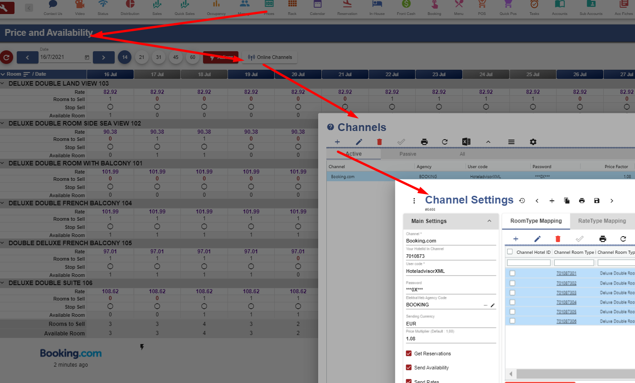Collapse the Main Settings panel chevron
This screenshot has width=635, height=383.
click(x=489, y=221)
